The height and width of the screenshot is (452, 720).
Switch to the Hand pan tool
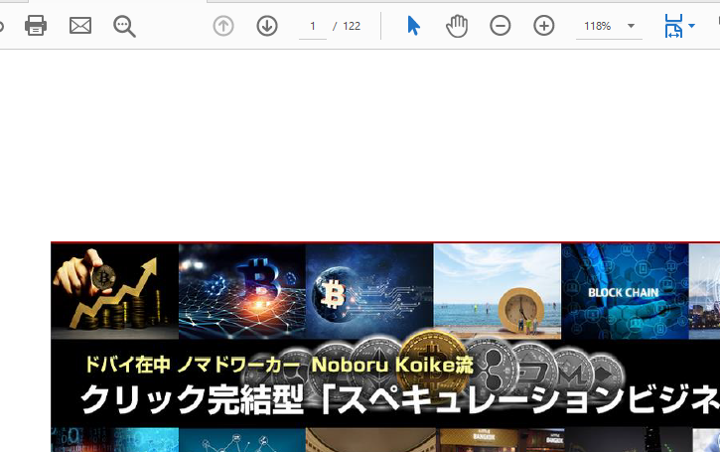pos(457,26)
